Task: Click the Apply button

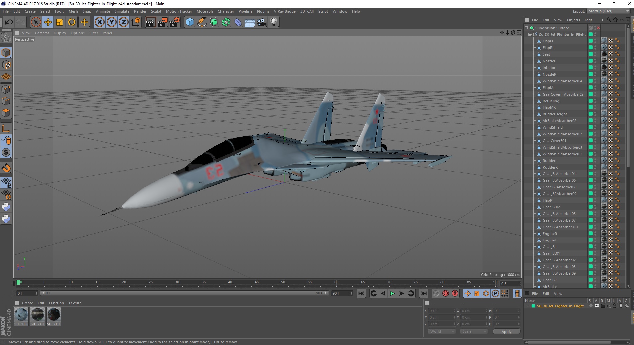Action: pyautogui.click(x=506, y=332)
